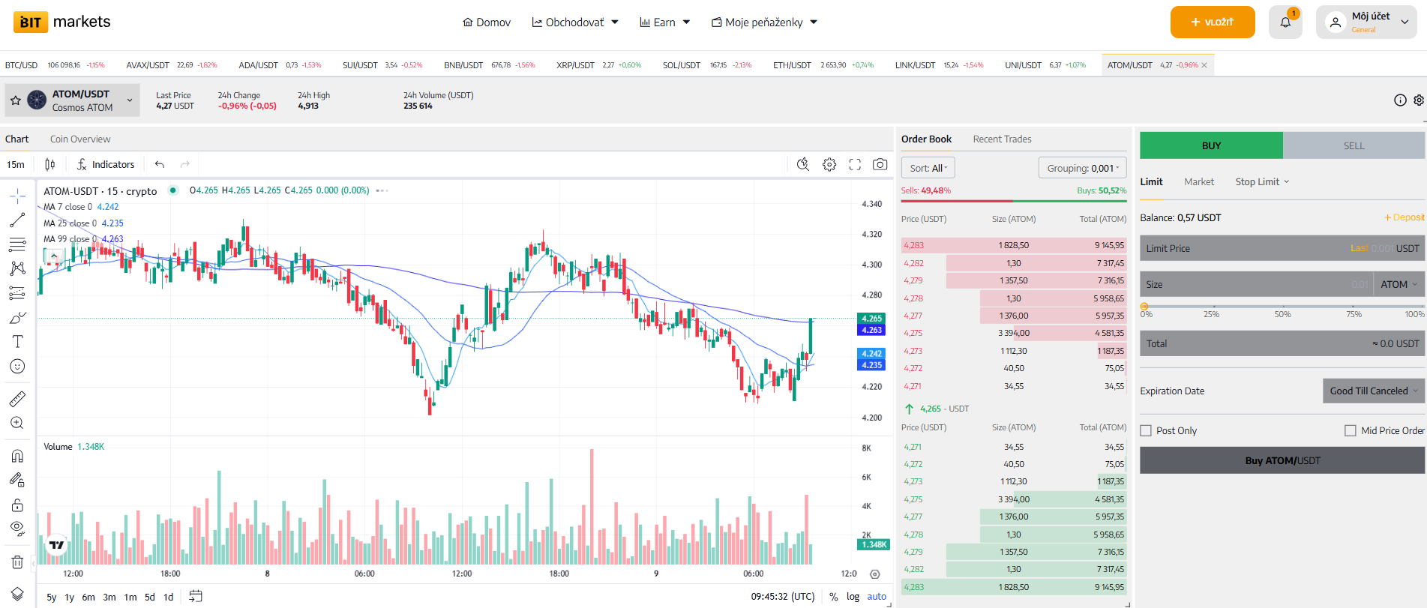The image size is (1427, 608).
Task: Click the orange VLOŽIŤ deposit button
Action: (1212, 22)
